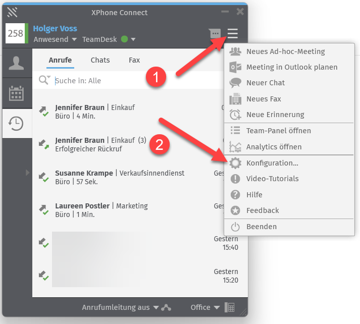Click the Holger Voss name link
The image size is (360, 324).
point(54,29)
